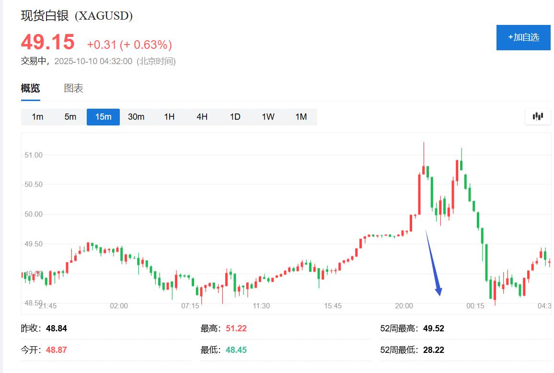Viewport: 554px width, 373px height.
Task: Switch to the 图表 tab
Action: point(74,89)
